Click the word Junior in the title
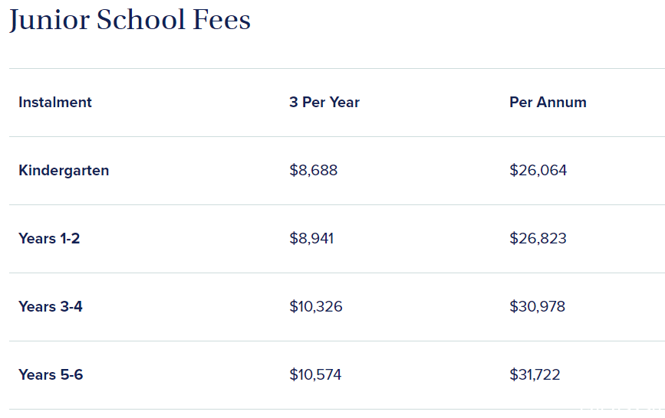 click(50, 21)
